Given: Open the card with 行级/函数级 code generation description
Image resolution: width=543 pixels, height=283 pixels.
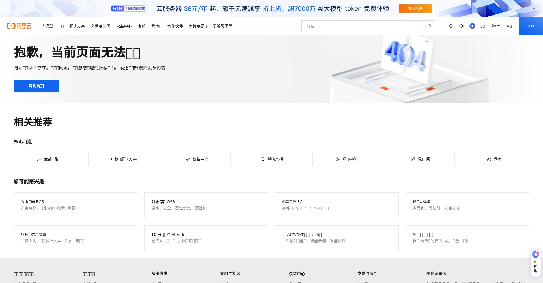Looking at the screenshot, I should click(x=467, y=238).
